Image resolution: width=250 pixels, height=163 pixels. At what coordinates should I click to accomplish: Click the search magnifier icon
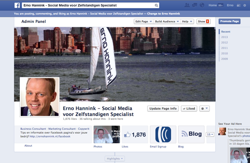pos(156,6)
